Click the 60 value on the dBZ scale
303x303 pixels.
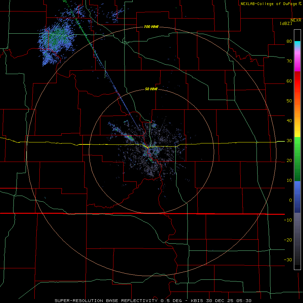(x=289, y=81)
